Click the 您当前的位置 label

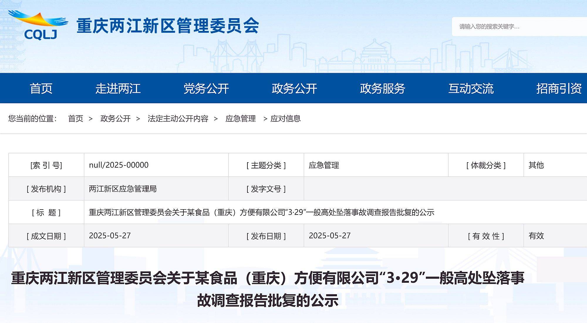click(32, 118)
